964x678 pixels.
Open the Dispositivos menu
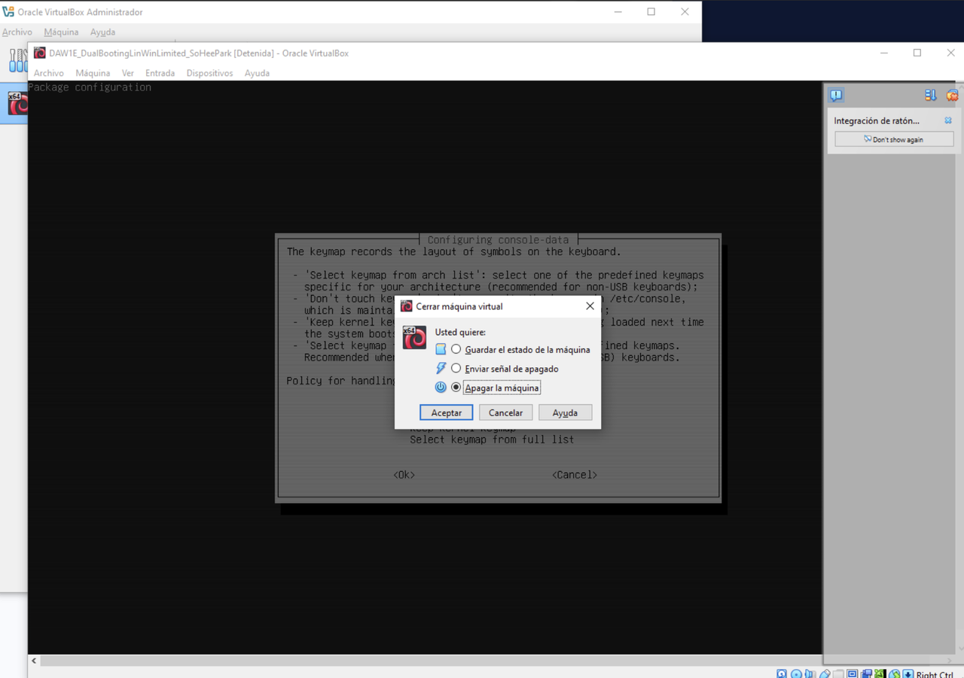[x=209, y=73]
